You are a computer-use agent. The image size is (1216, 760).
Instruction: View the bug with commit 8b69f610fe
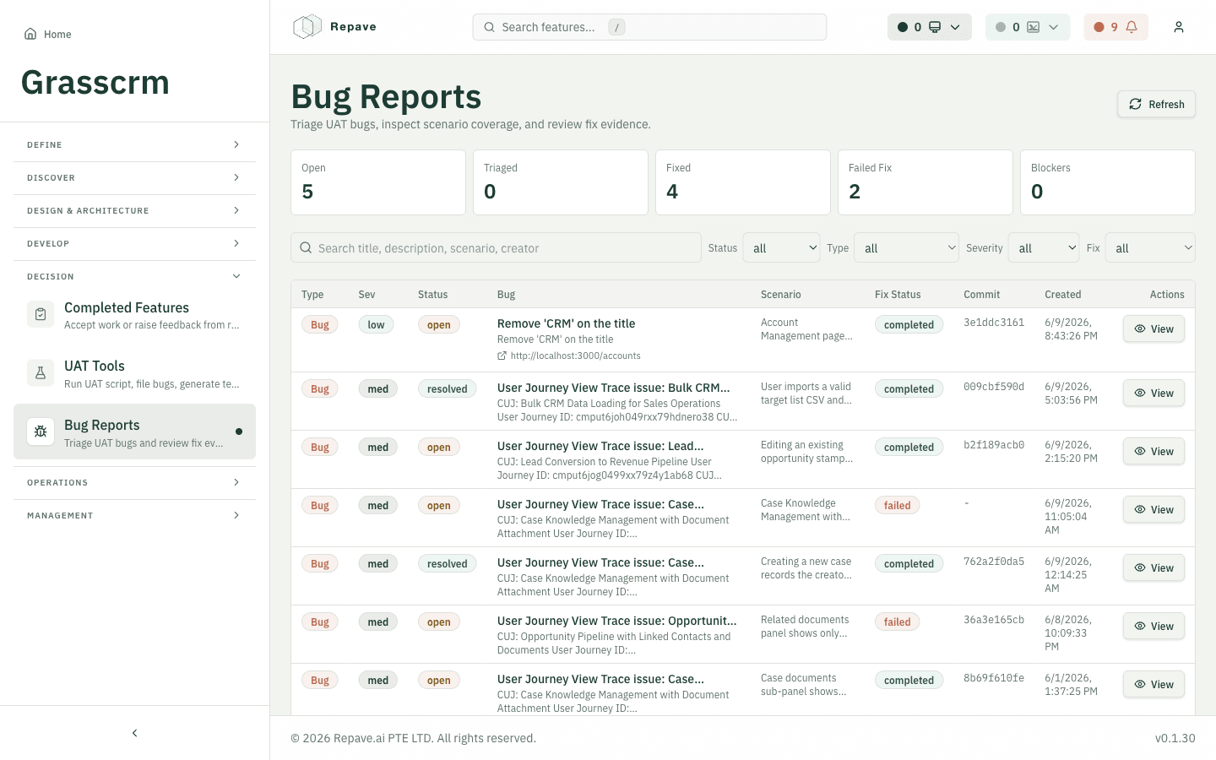[1154, 684]
